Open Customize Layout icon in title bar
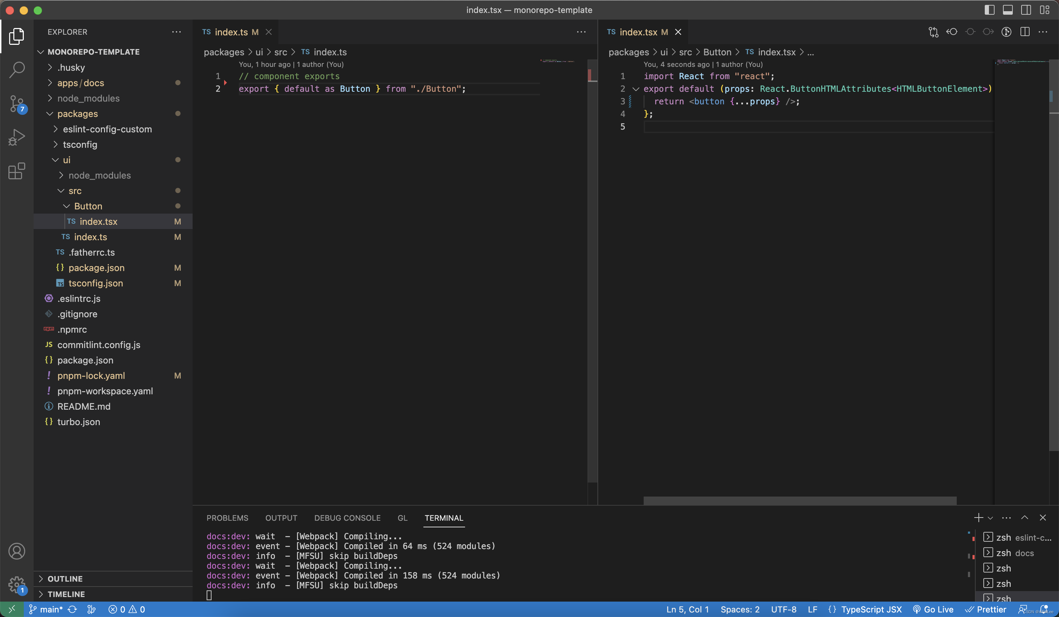The width and height of the screenshot is (1059, 617). click(1044, 10)
